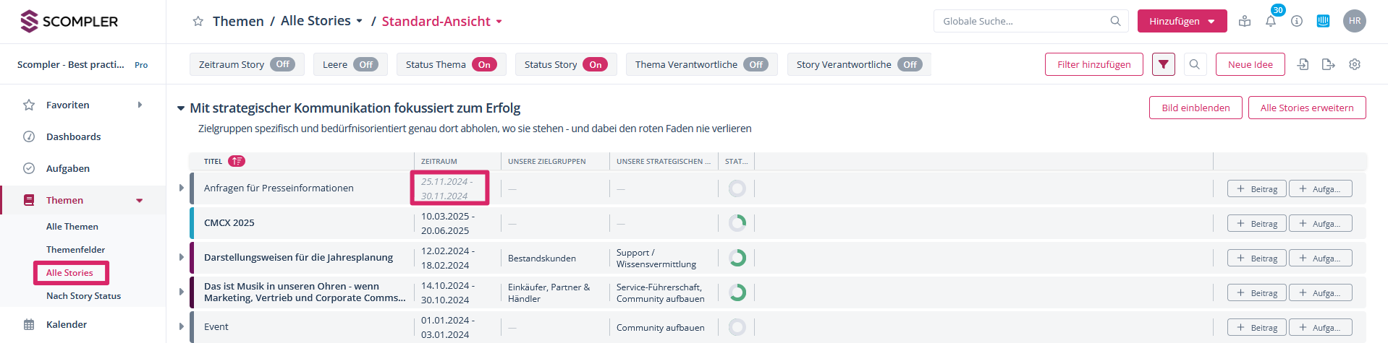Turn off Status Thema filter
This screenshot has width=1388, height=343.
click(x=484, y=64)
